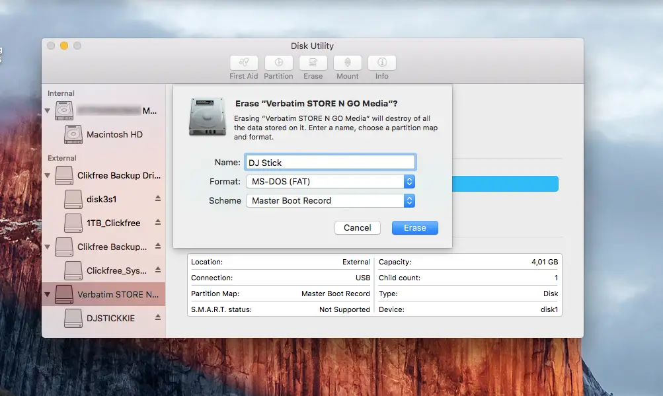Click the yellow minimize window button
This screenshot has height=396, width=663.
(x=64, y=46)
